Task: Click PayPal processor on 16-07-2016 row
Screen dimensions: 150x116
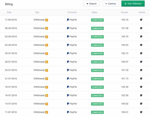Action: click(x=72, y=95)
